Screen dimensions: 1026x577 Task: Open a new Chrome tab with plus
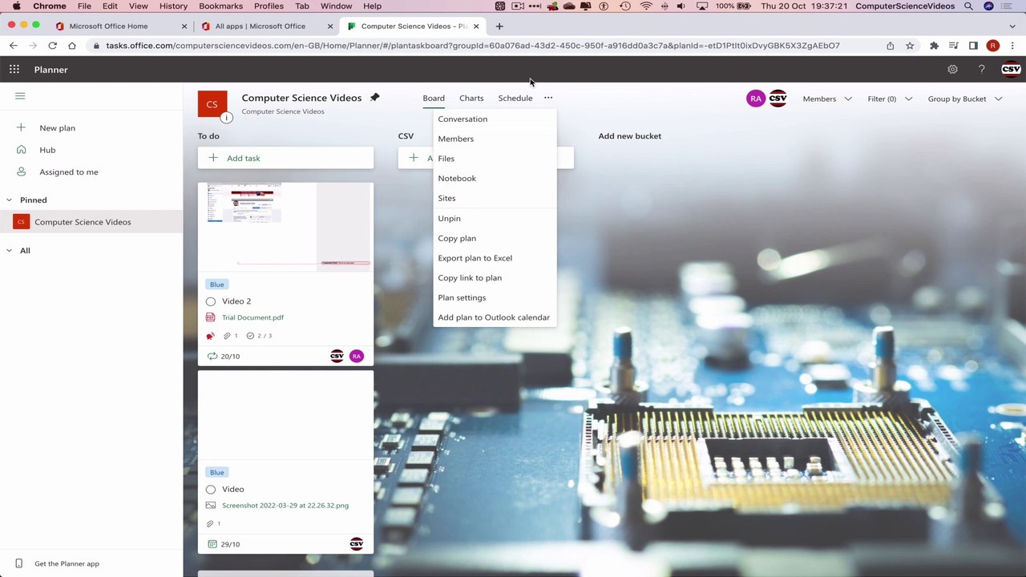499,26
